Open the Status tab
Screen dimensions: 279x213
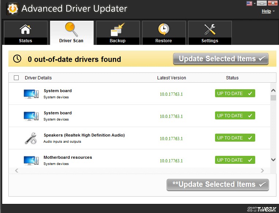26,33
